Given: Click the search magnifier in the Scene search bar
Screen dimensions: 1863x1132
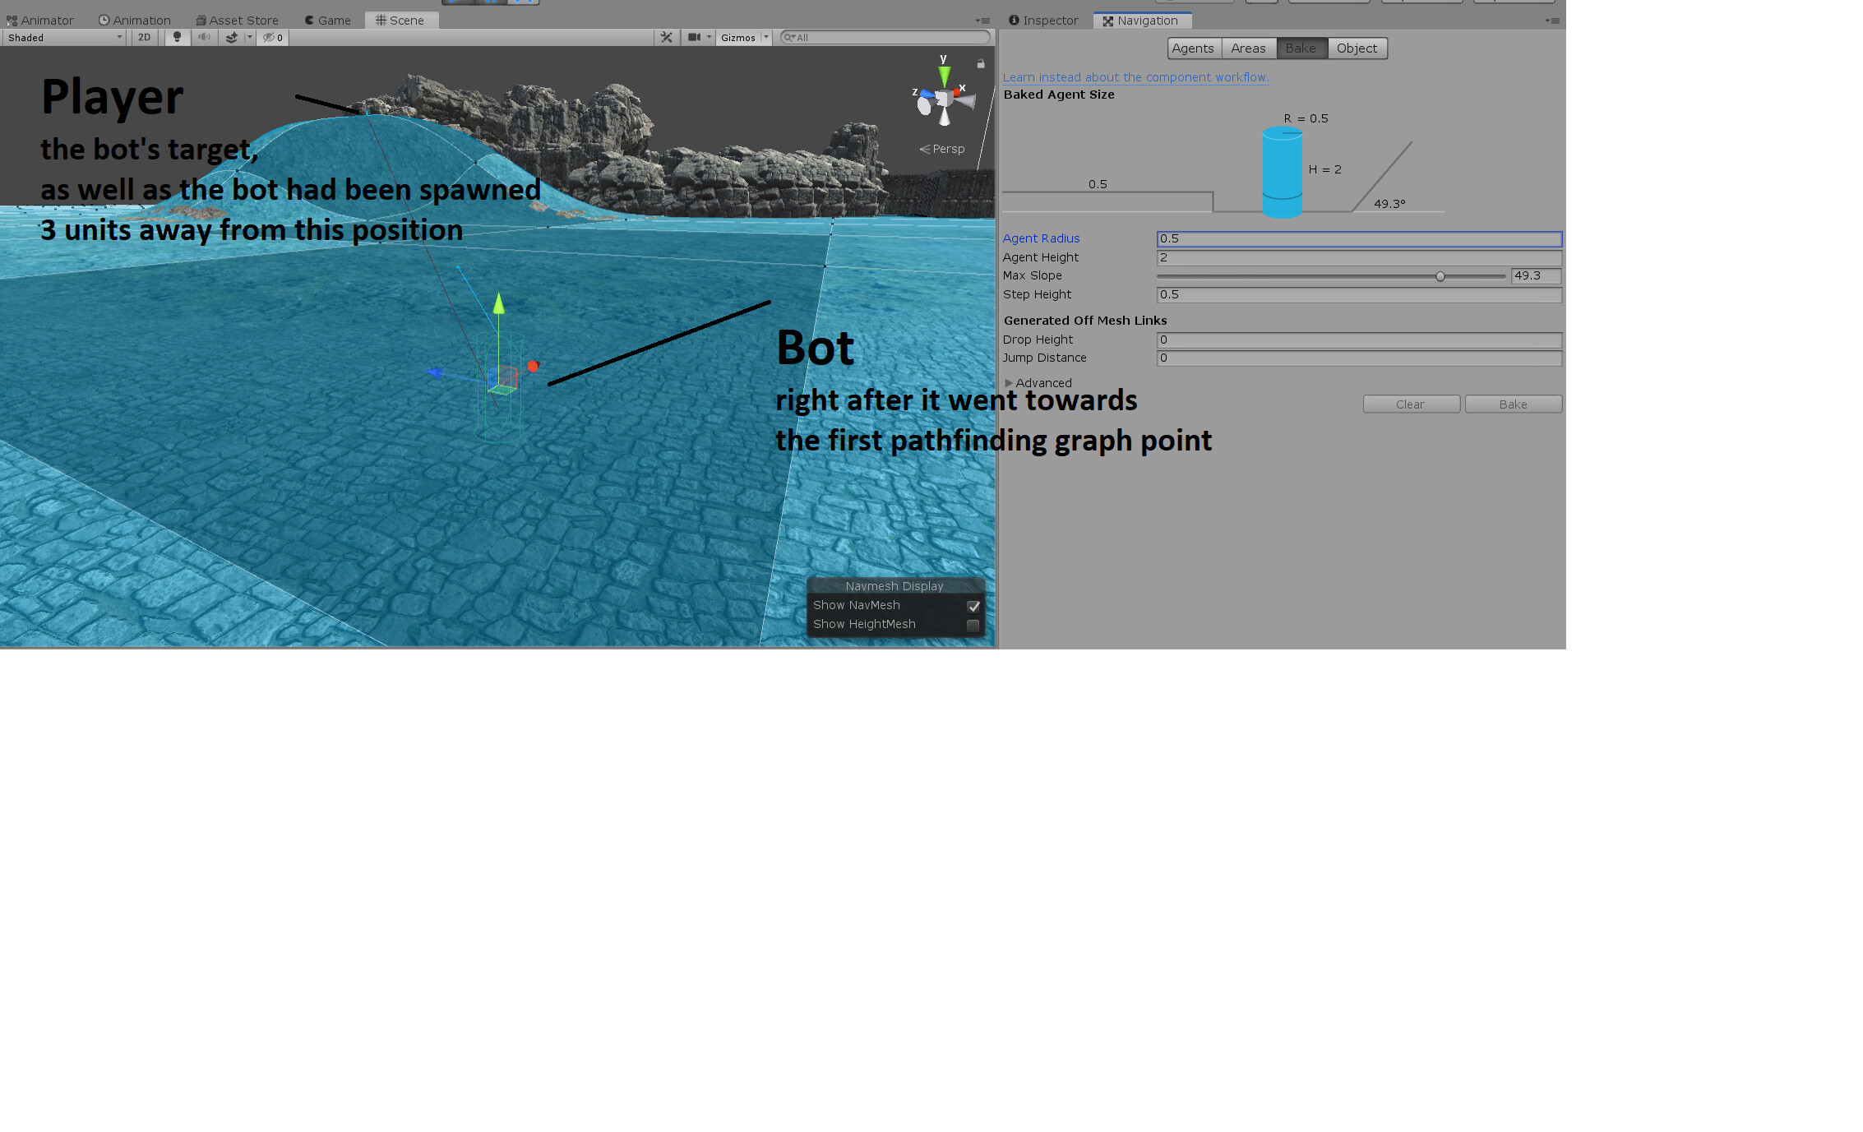Looking at the screenshot, I should (789, 37).
